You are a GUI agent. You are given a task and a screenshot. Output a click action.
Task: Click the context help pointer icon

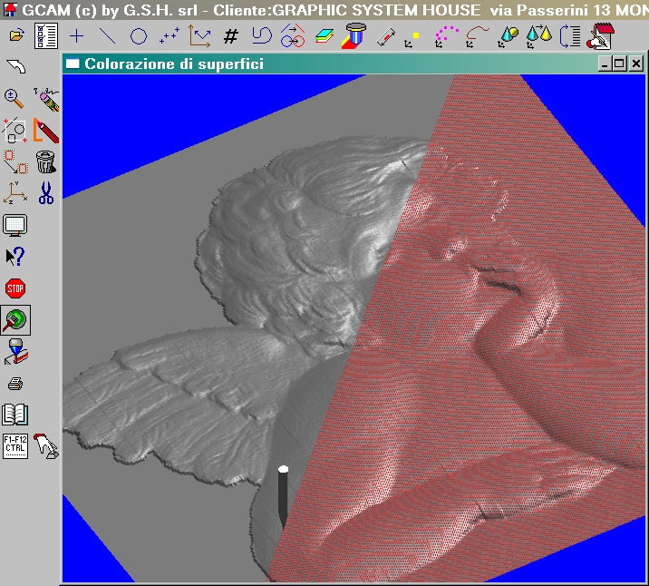(x=15, y=257)
